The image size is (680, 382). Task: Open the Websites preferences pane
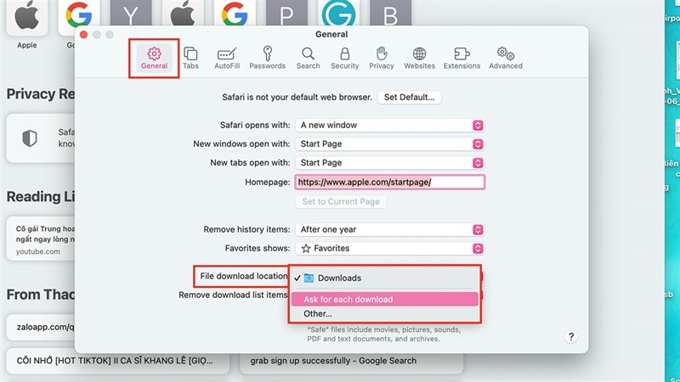point(419,58)
